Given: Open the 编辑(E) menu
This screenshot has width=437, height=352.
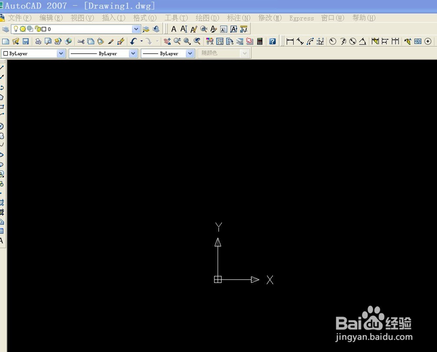Looking at the screenshot, I should click(x=51, y=18).
